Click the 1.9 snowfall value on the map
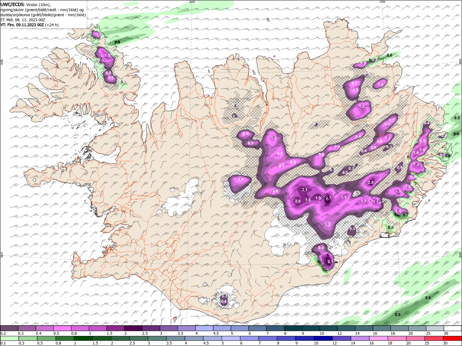 (x=318, y=198)
